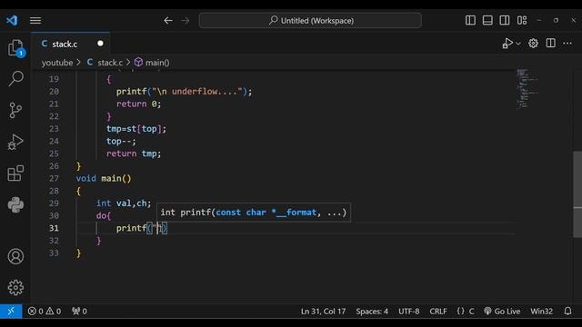Open the Accounts menu
This screenshot has height=327, width=582.
tap(16, 256)
